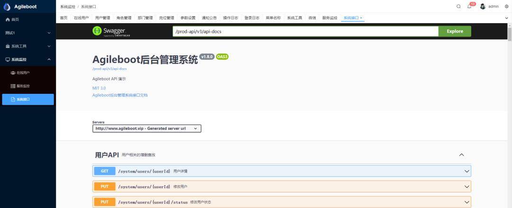The height and width of the screenshot is (208, 512).
Task: Expand the PUT 修改用户 row arrow
Action: 466,187
